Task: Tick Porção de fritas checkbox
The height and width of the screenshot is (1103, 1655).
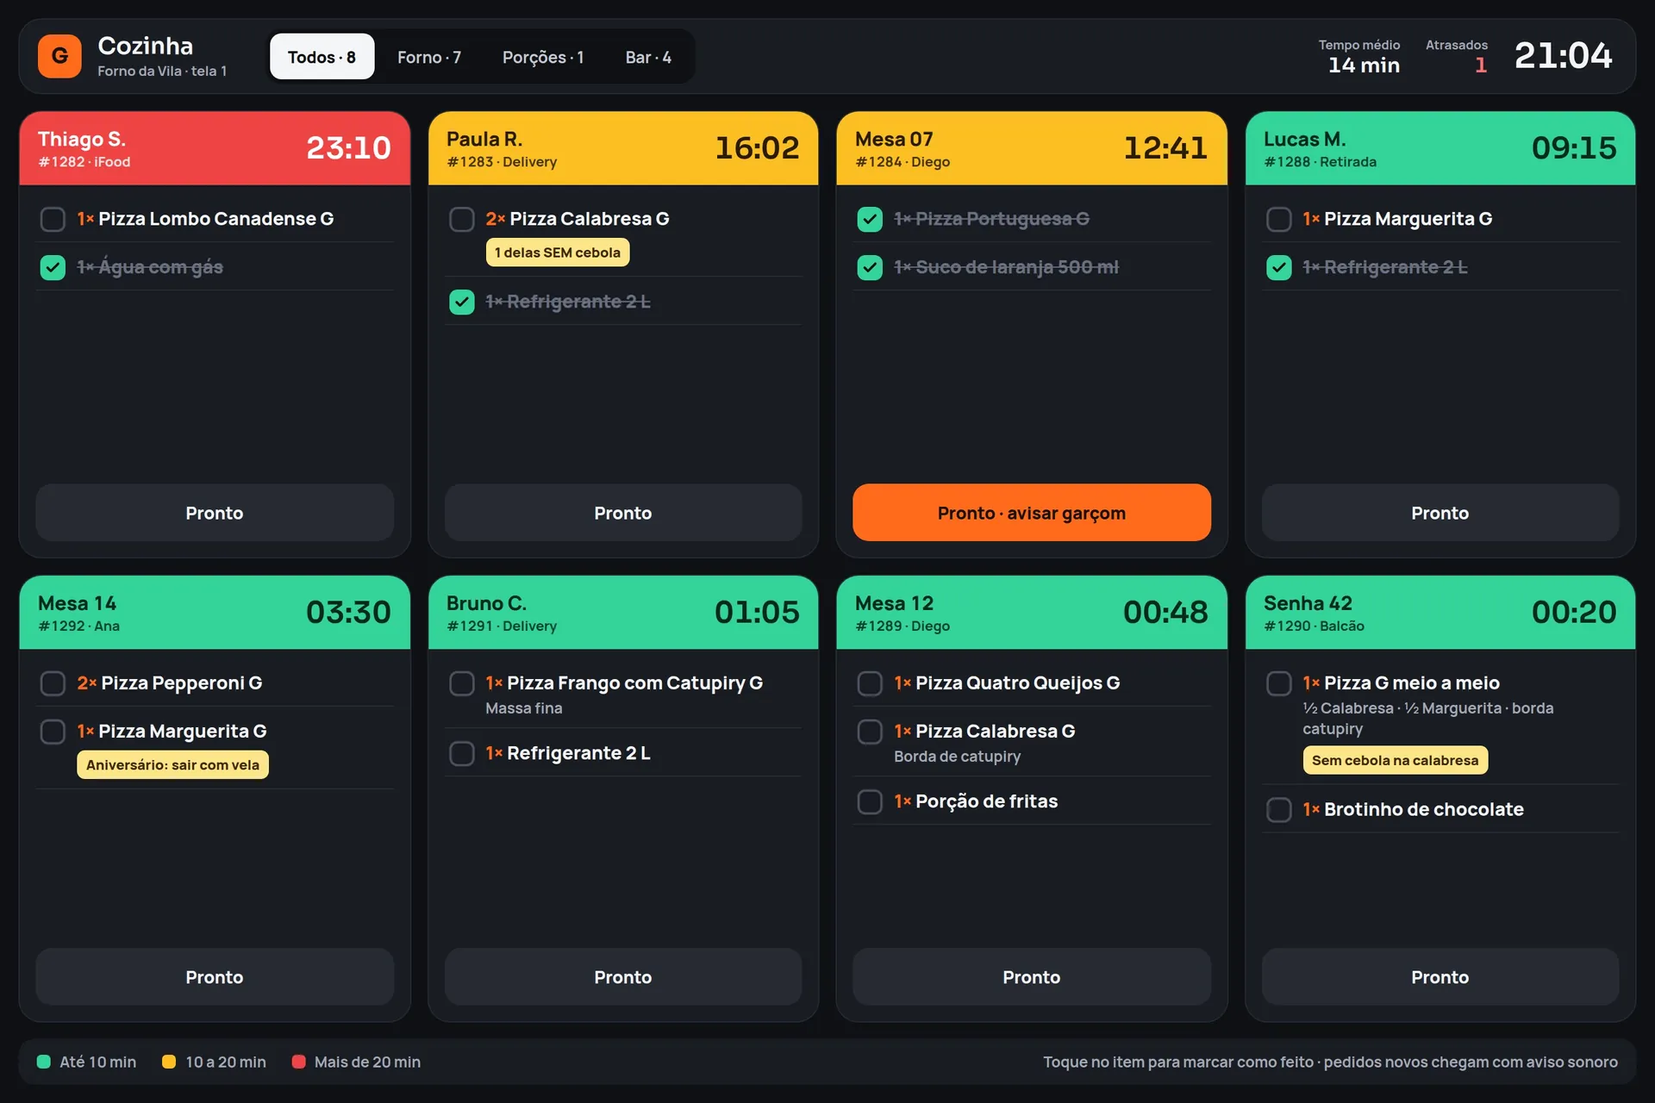Action: (x=870, y=801)
